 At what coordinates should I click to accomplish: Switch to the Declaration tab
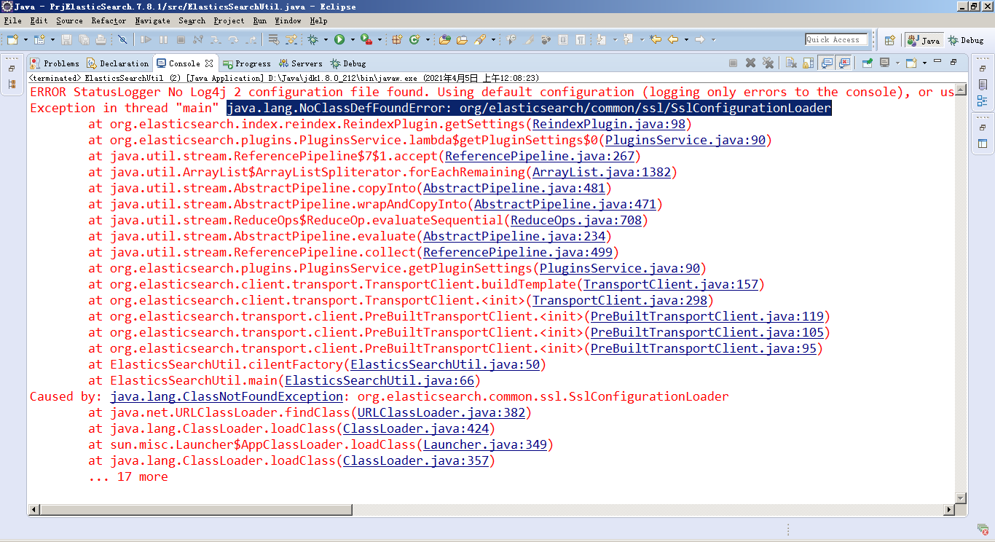118,63
